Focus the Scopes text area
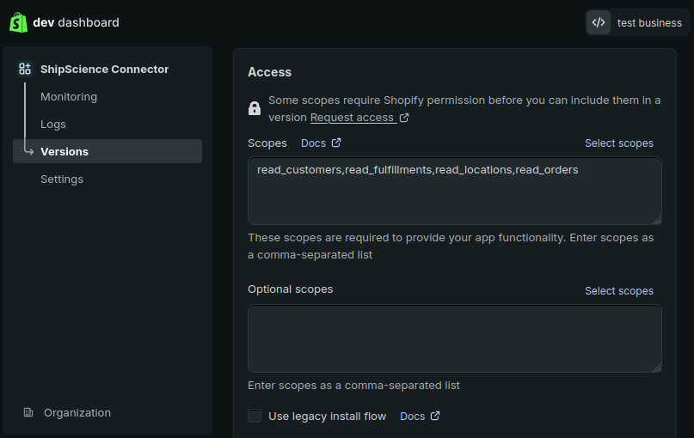The height and width of the screenshot is (438, 694). tap(455, 191)
